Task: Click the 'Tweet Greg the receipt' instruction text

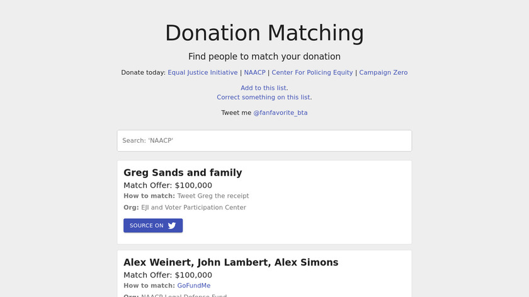Action: (x=213, y=196)
